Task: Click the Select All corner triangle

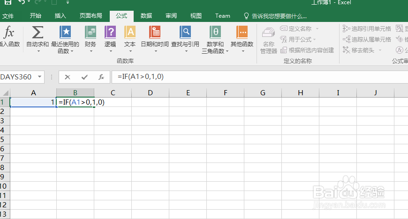Action: (x=5, y=93)
